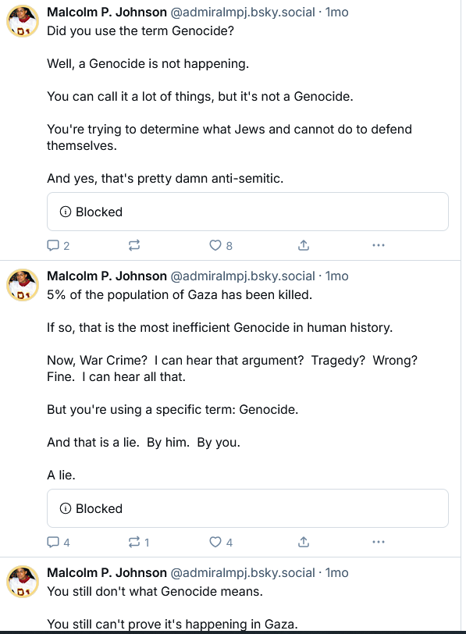Click @admiralmpj.bsky.social handle on second post
The image size is (466, 634).
tap(243, 276)
